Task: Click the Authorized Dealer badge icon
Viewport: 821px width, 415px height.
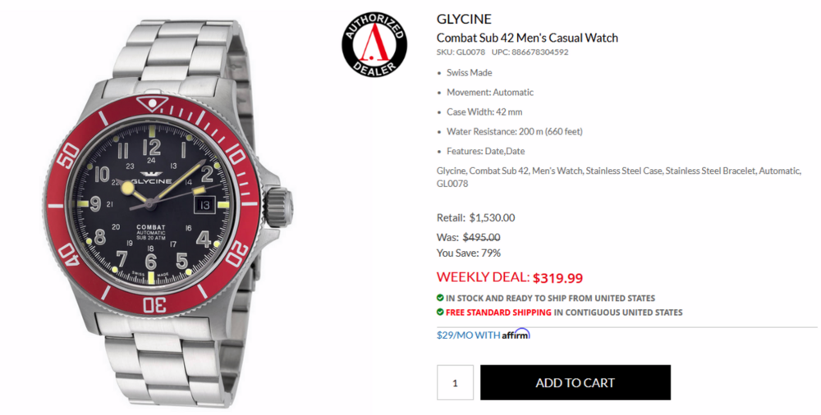Action: 374,45
